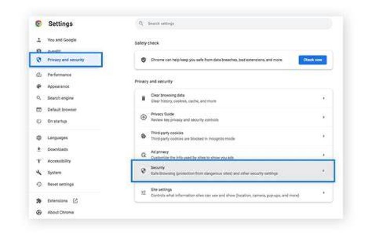The image size is (372, 234).
Task: Click the Security row shield icon
Action: click(x=143, y=170)
